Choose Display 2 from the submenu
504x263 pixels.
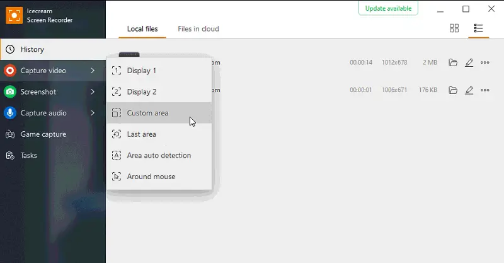[159, 91]
